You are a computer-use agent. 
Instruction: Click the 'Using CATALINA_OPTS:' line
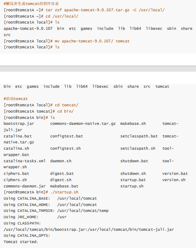click(27, 236)
